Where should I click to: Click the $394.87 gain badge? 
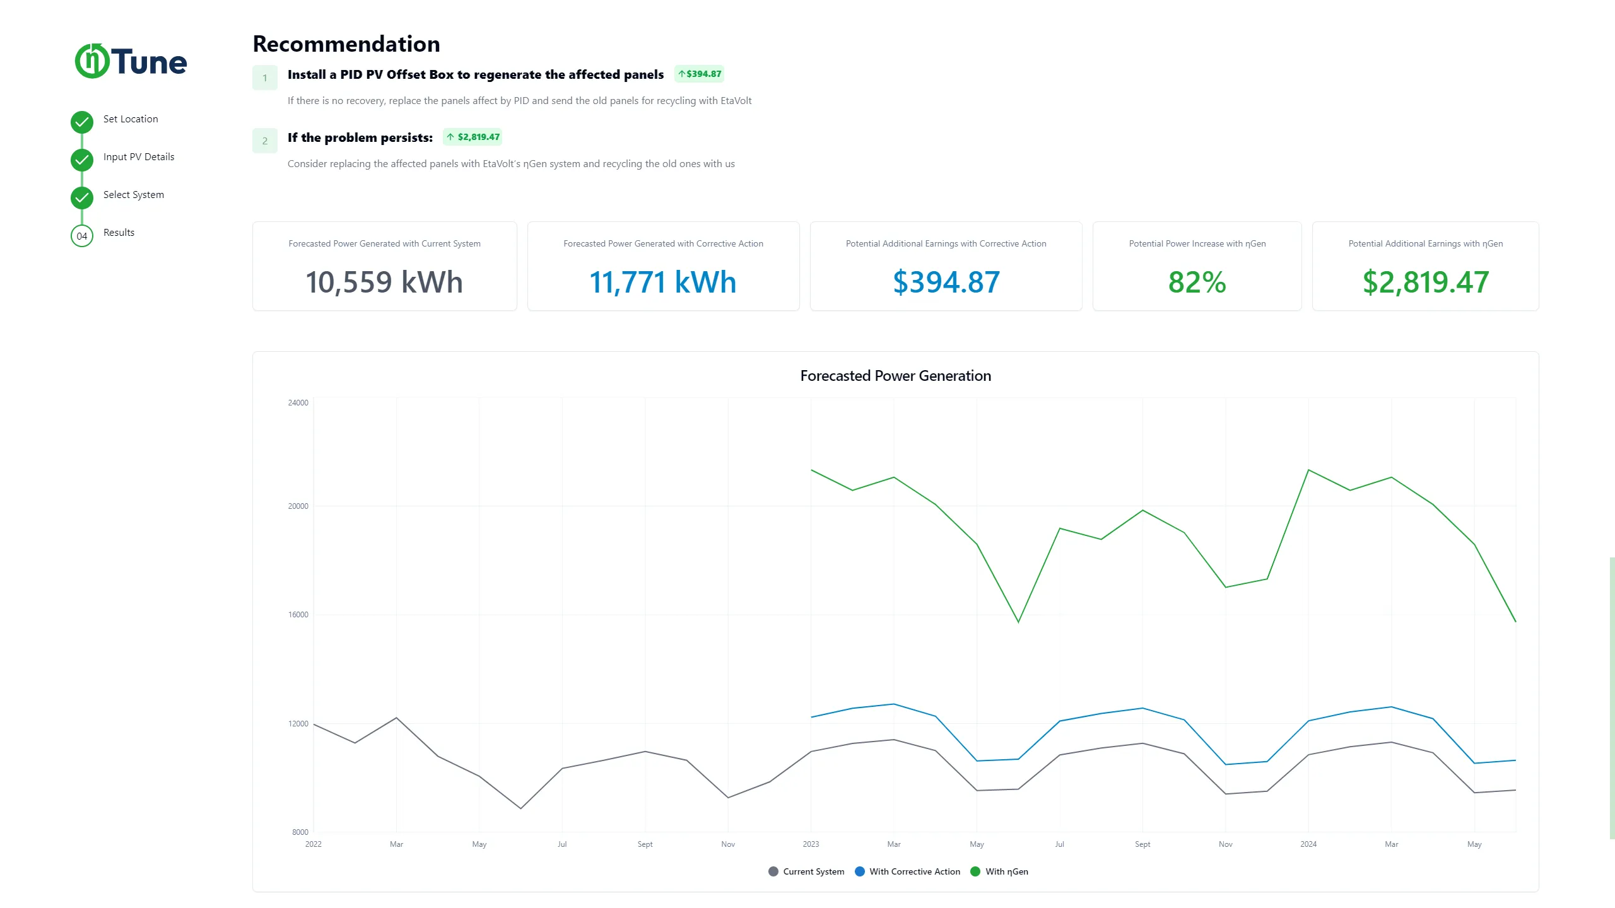point(699,74)
